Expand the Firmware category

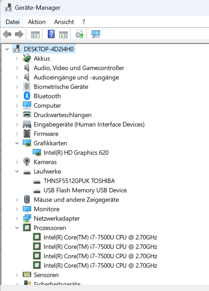[17, 134]
